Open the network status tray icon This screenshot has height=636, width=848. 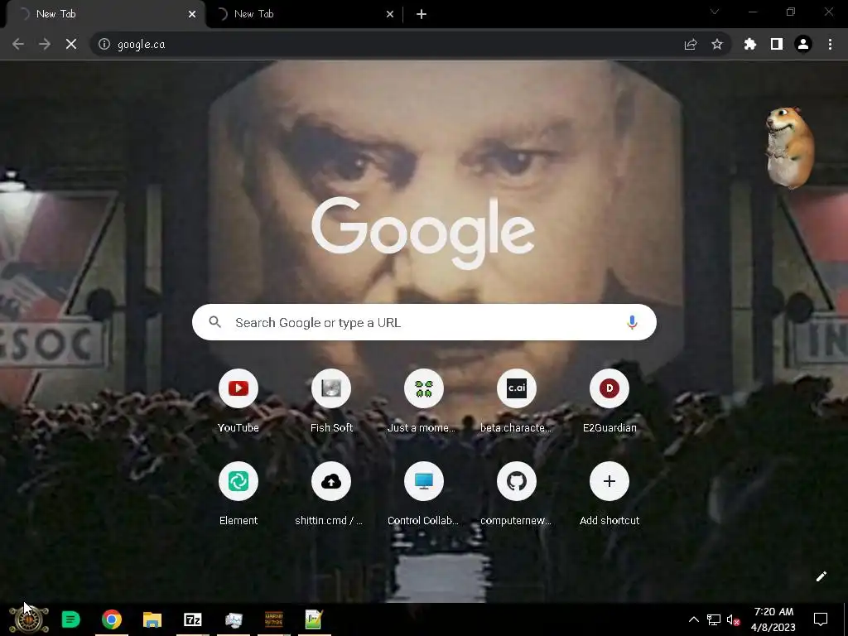click(714, 619)
